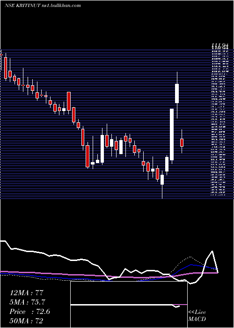Click the <<Live MACD label
Image resolution: width=234 pixels, height=328 pixels.
tap(197, 315)
